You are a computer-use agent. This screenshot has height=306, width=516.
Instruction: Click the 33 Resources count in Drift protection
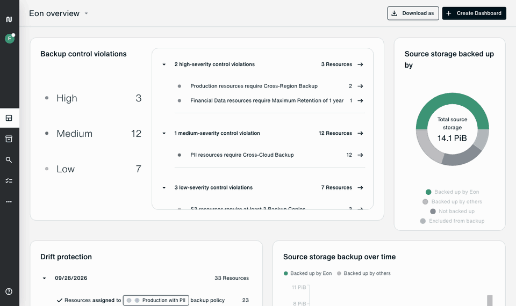(232, 278)
